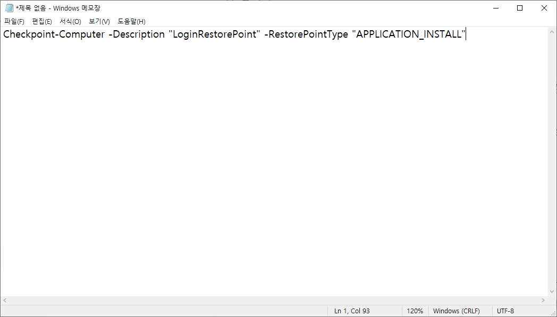Maximize the Notepad window

[520, 8]
